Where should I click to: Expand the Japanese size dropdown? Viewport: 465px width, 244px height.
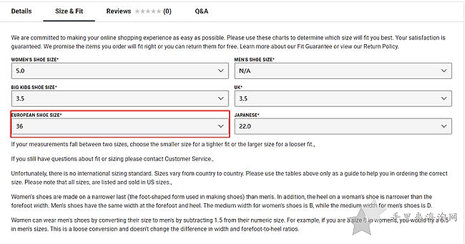[x=343, y=126]
